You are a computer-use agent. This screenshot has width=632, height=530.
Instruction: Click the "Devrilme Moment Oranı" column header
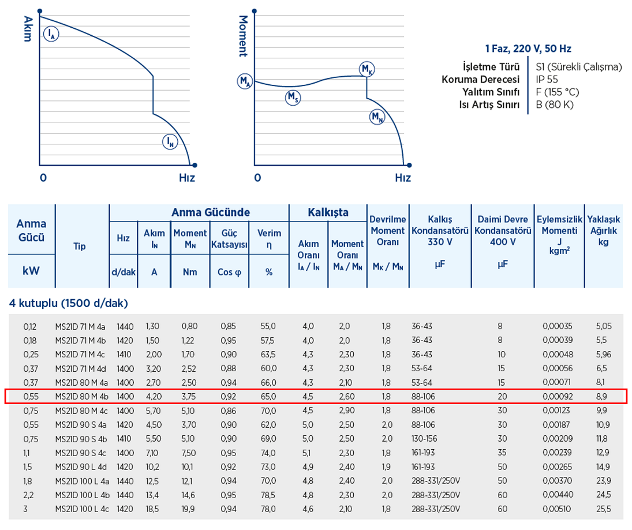click(388, 230)
